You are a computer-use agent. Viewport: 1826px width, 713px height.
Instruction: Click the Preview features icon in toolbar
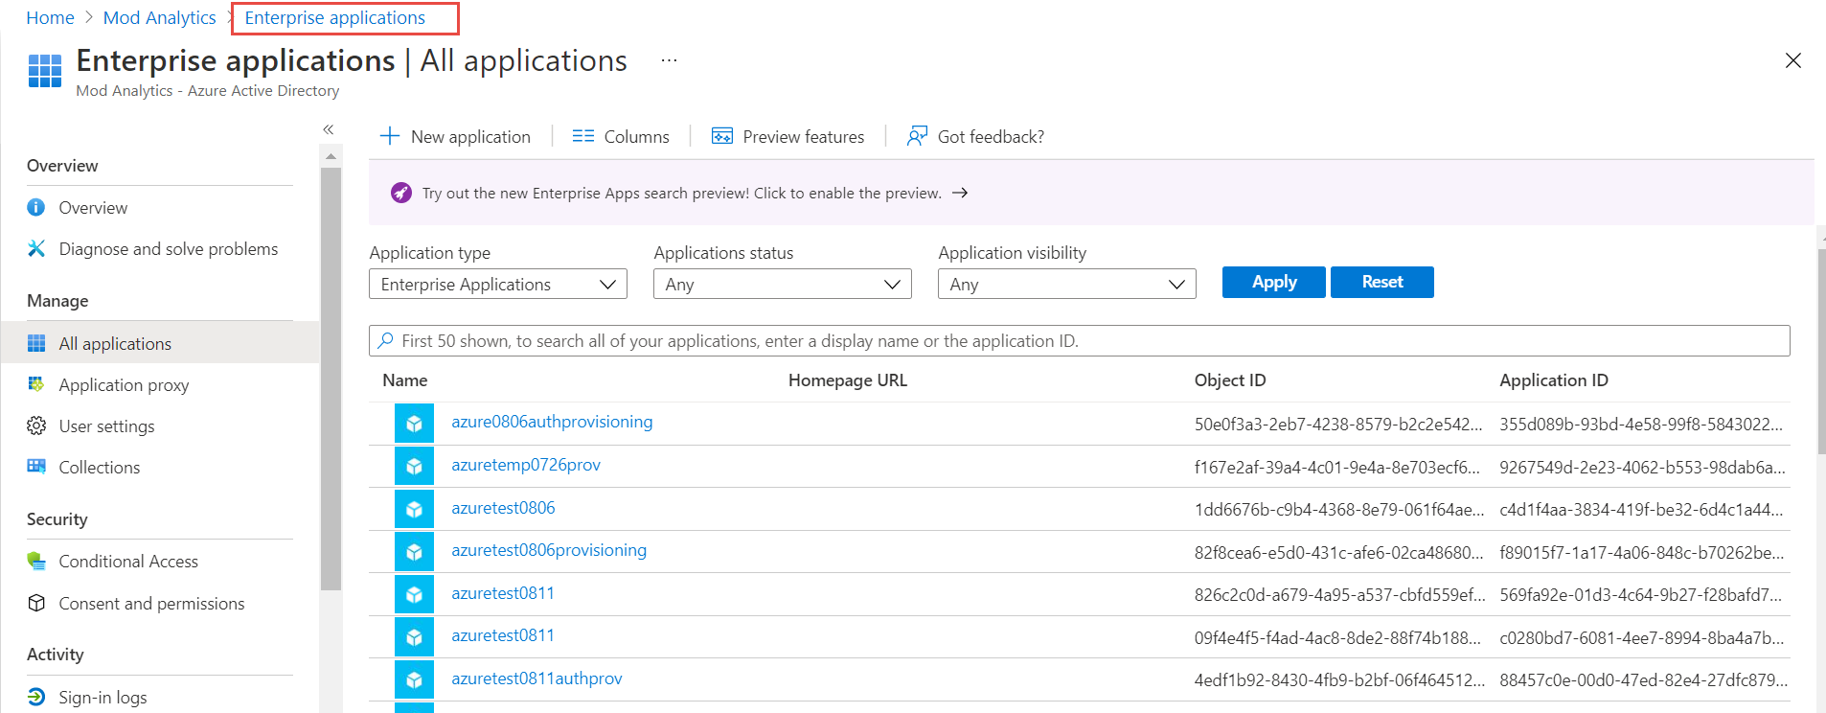click(722, 136)
